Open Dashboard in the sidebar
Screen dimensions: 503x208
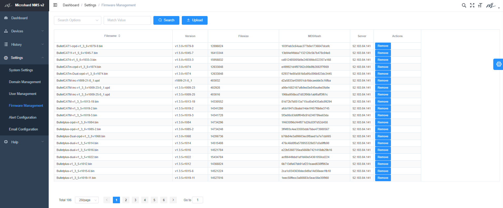(x=24, y=18)
